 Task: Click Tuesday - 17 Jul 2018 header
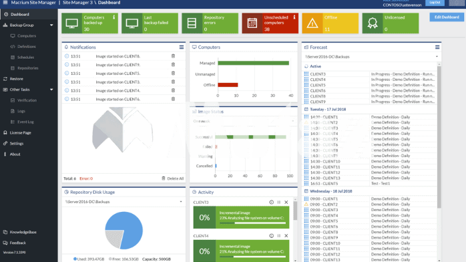pos(328,110)
